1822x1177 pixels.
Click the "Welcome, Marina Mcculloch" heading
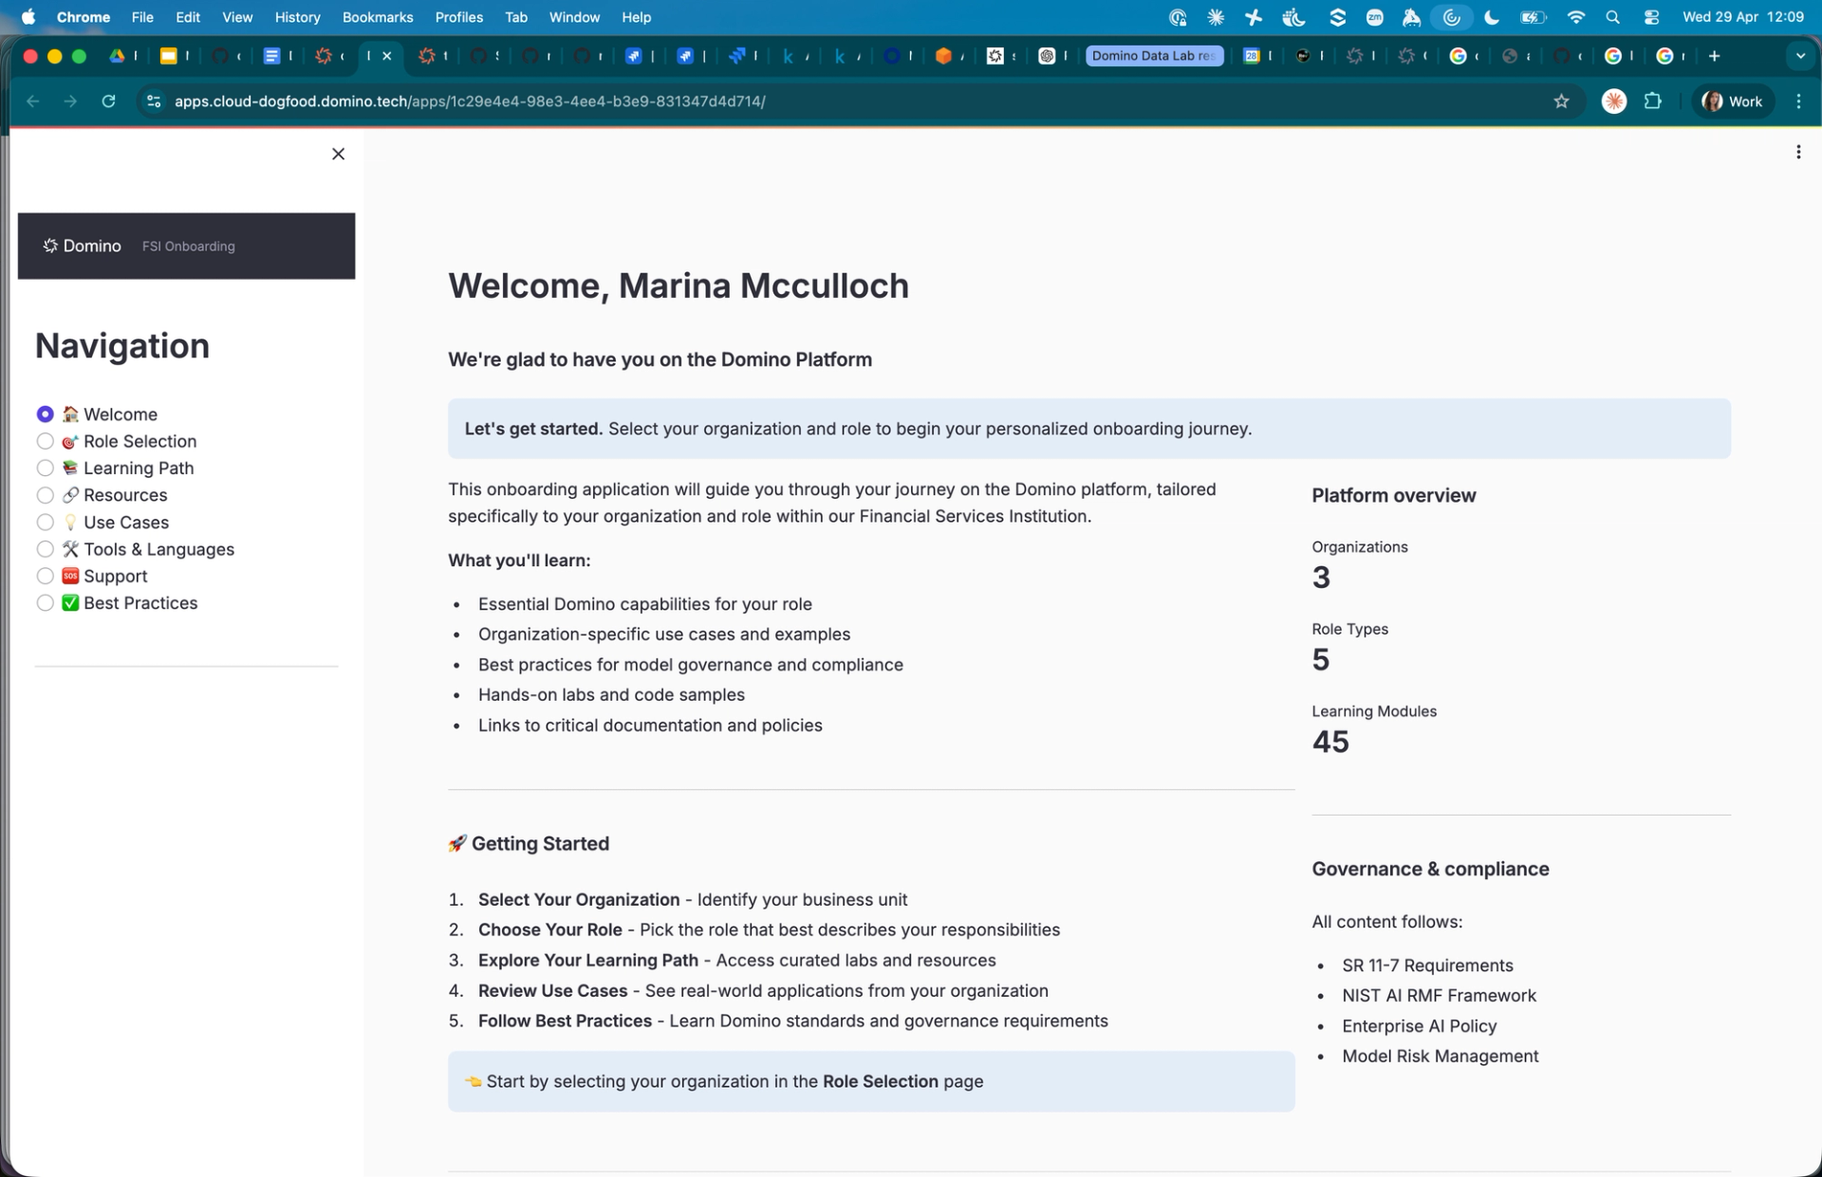678,285
